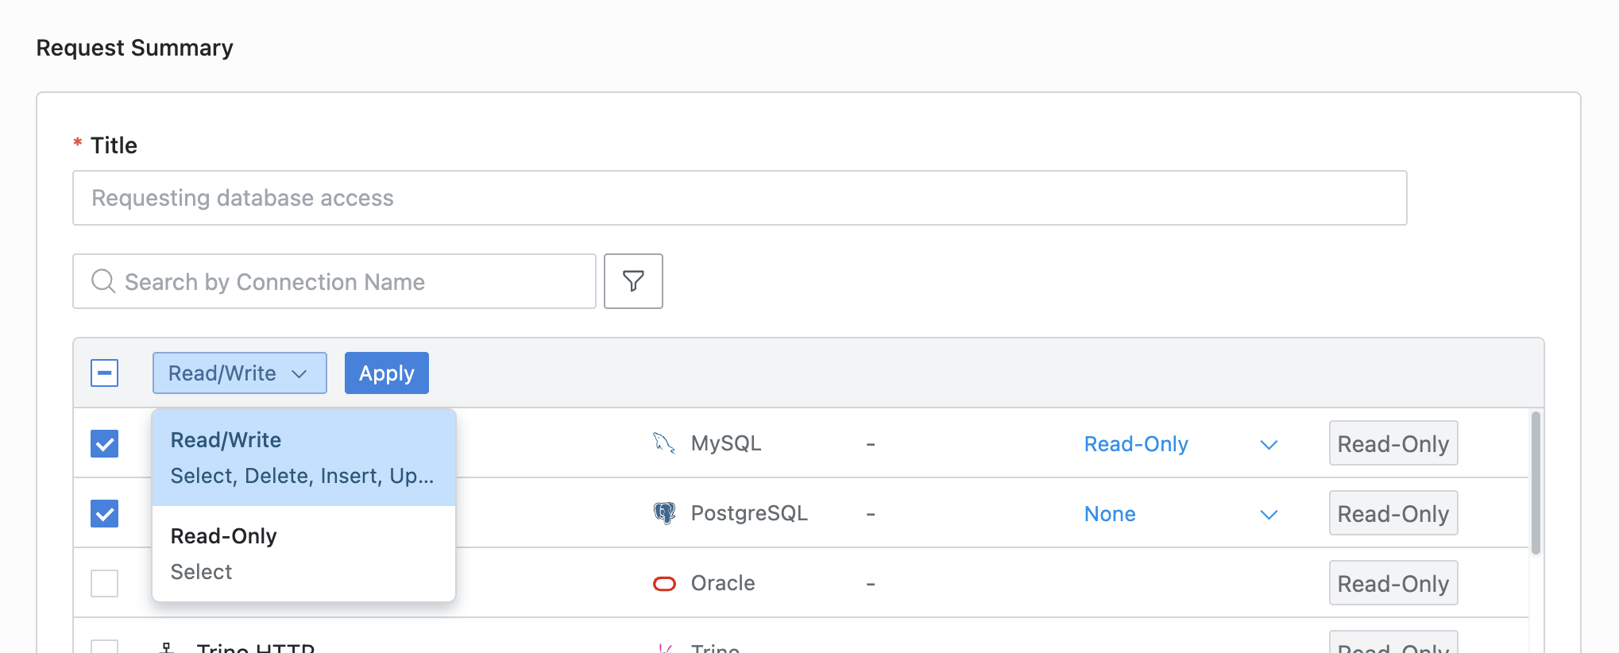Click the Apply button
Viewport: 1619px width, 653px height.
(386, 373)
